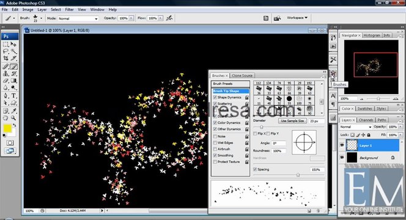This screenshot has width=406, height=220.
Task: Open the Workspace dropdown
Action: pyautogui.click(x=297, y=18)
